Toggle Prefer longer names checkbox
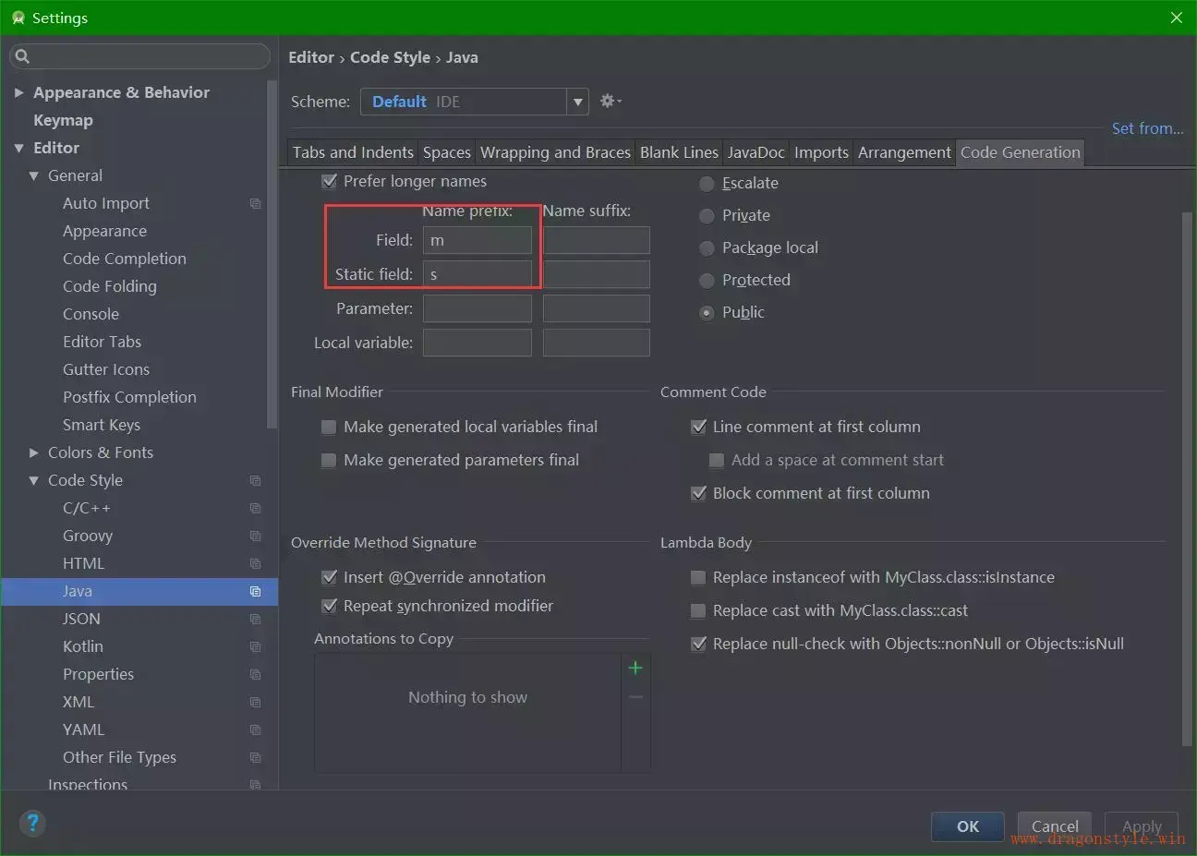This screenshot has height=856, width=1197. click(x=329, y=181)
